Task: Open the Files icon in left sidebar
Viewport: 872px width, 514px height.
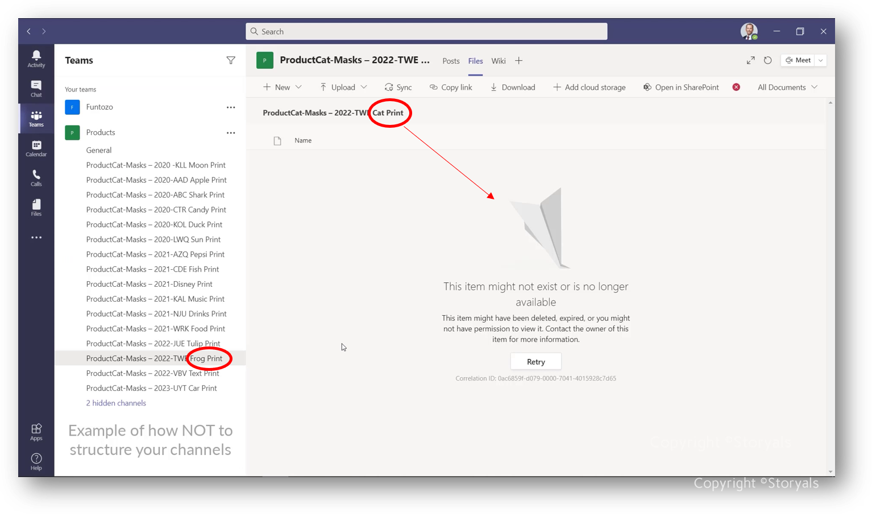Action: coord(36,207)
